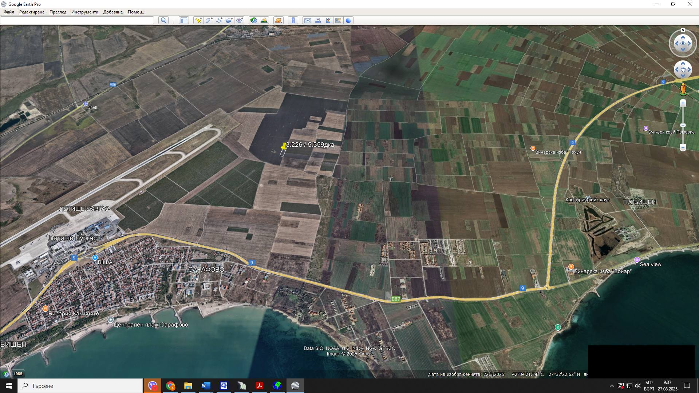Toggle the historical imagery clock icon

pos(254,20)
